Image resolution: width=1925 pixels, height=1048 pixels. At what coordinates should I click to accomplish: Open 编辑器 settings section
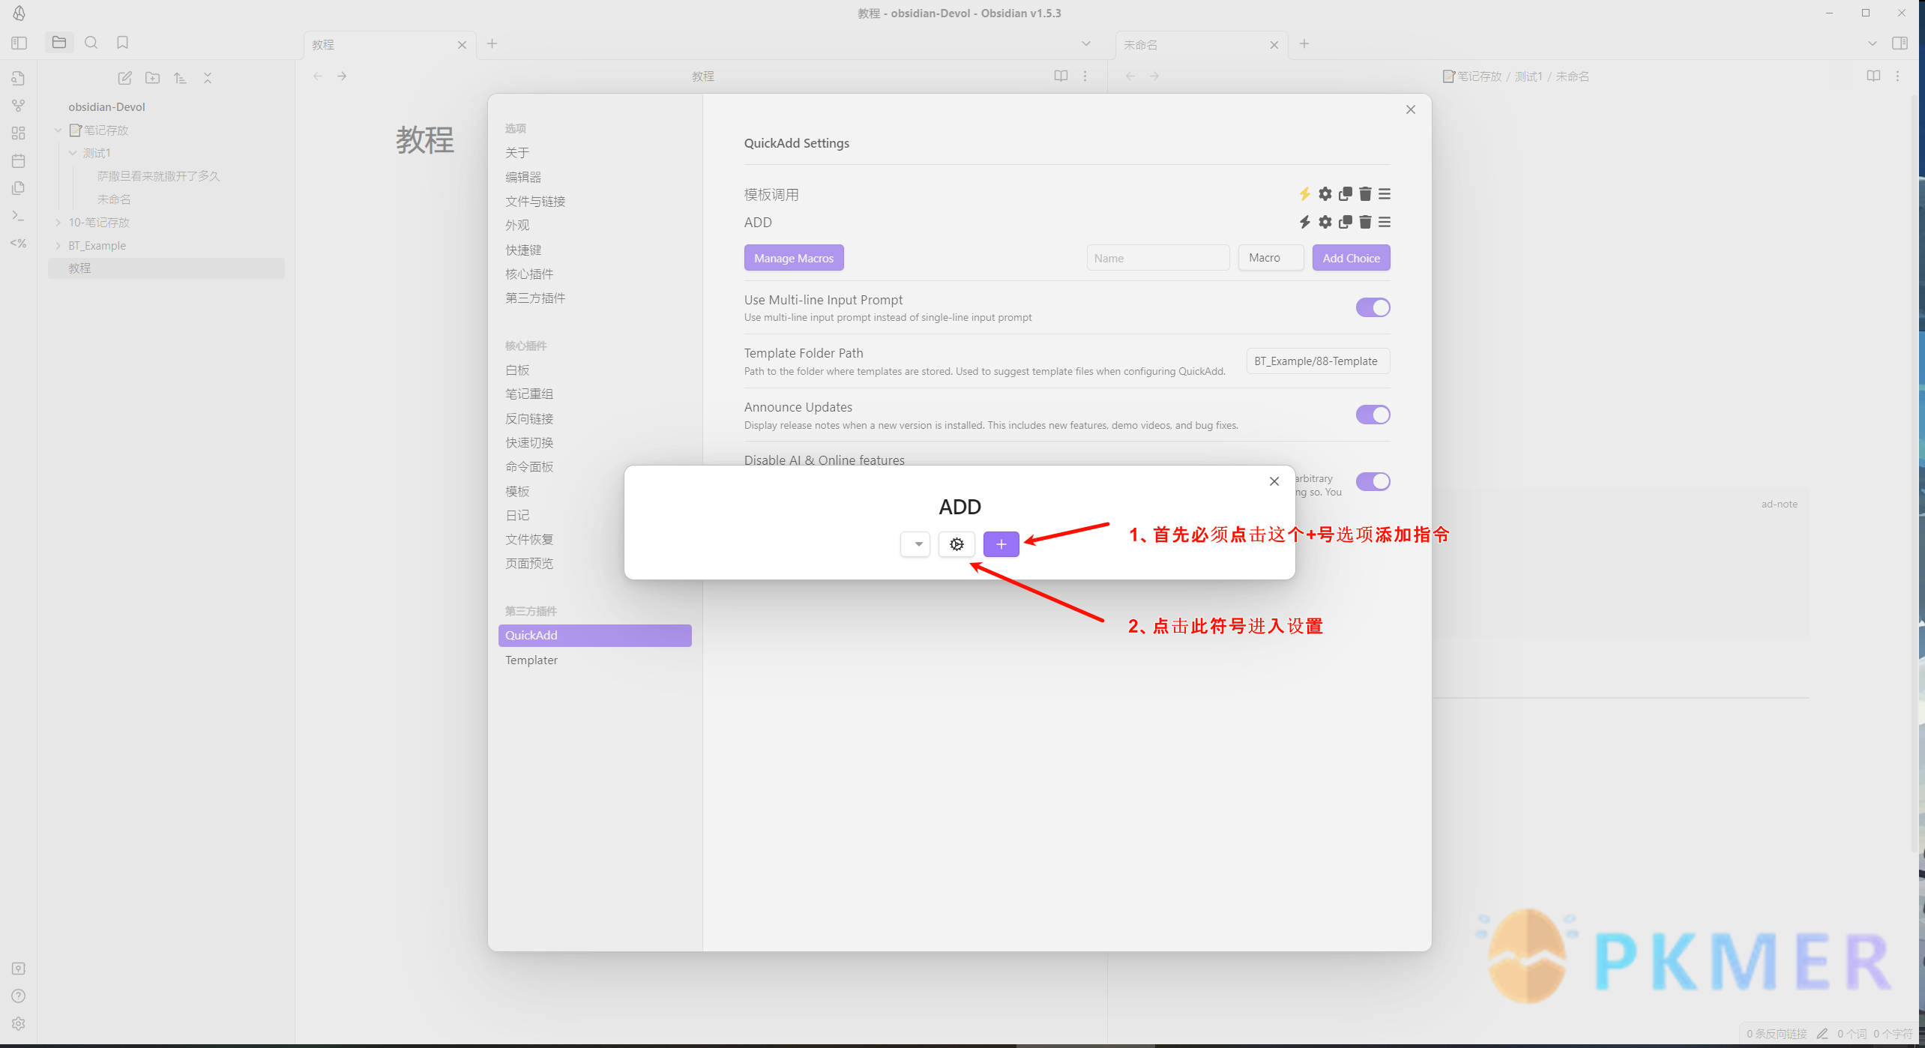click(523, 177)
